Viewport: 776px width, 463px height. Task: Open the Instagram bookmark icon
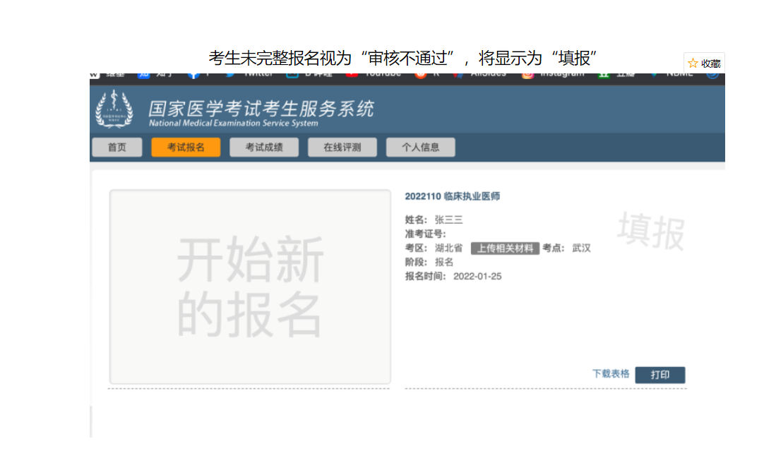(x=527, y=74)
